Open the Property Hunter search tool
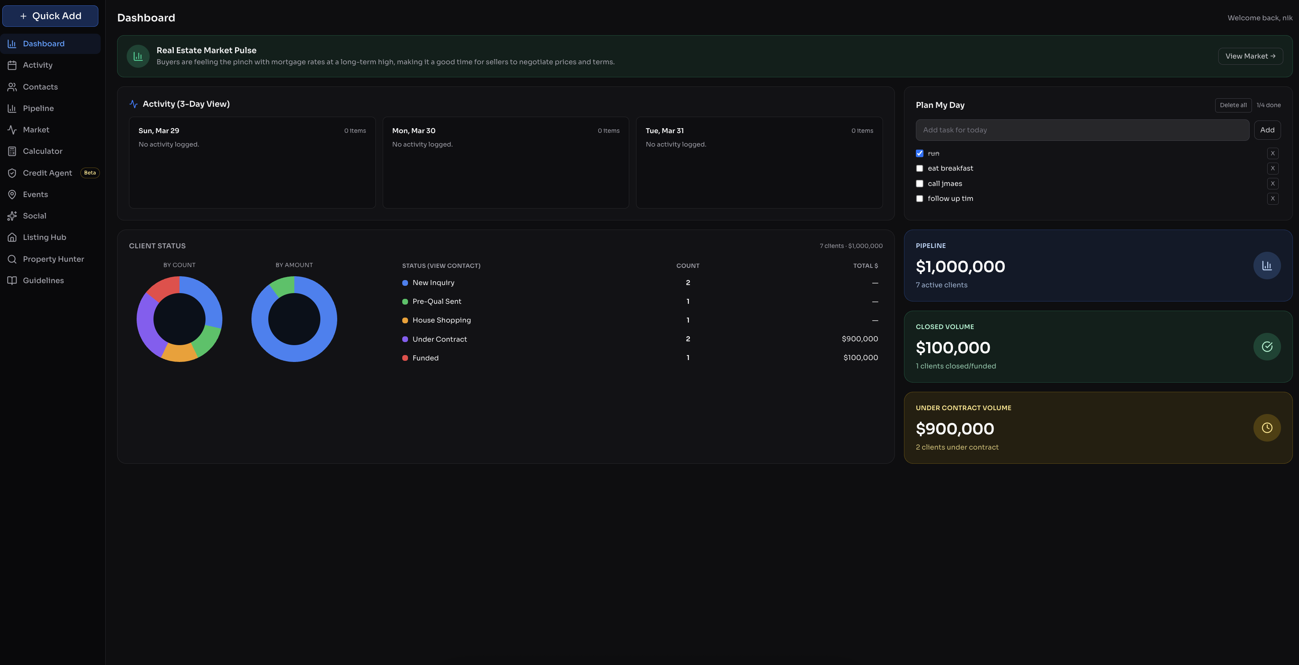This screenshot has width=1299, height=665. pos(54,259)
